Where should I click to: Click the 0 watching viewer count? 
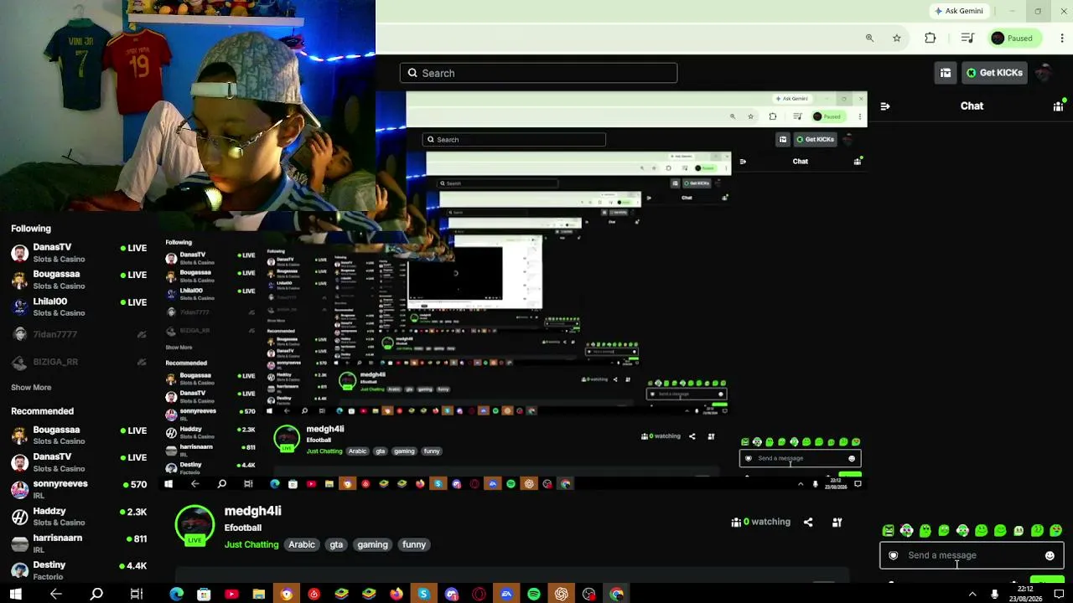point(761,522)
